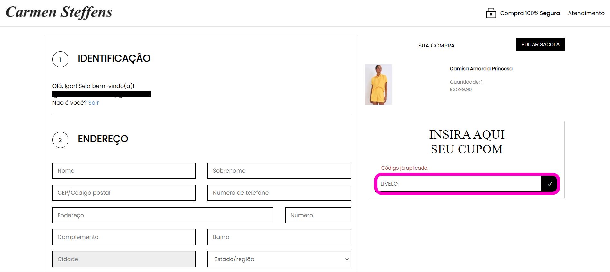Image resolution: width=610 pixels, height=272 pixels.
Task: Select the Número address input field
Action: 318,215
